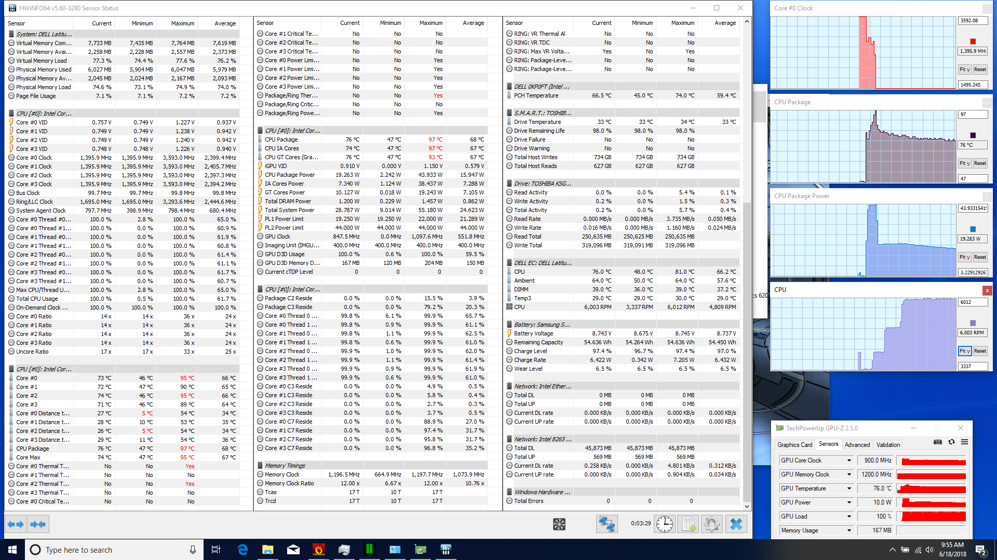The image size is (997, 560).
Task: Click Reset in CPU fan graph window
Action: coord(980,351)
